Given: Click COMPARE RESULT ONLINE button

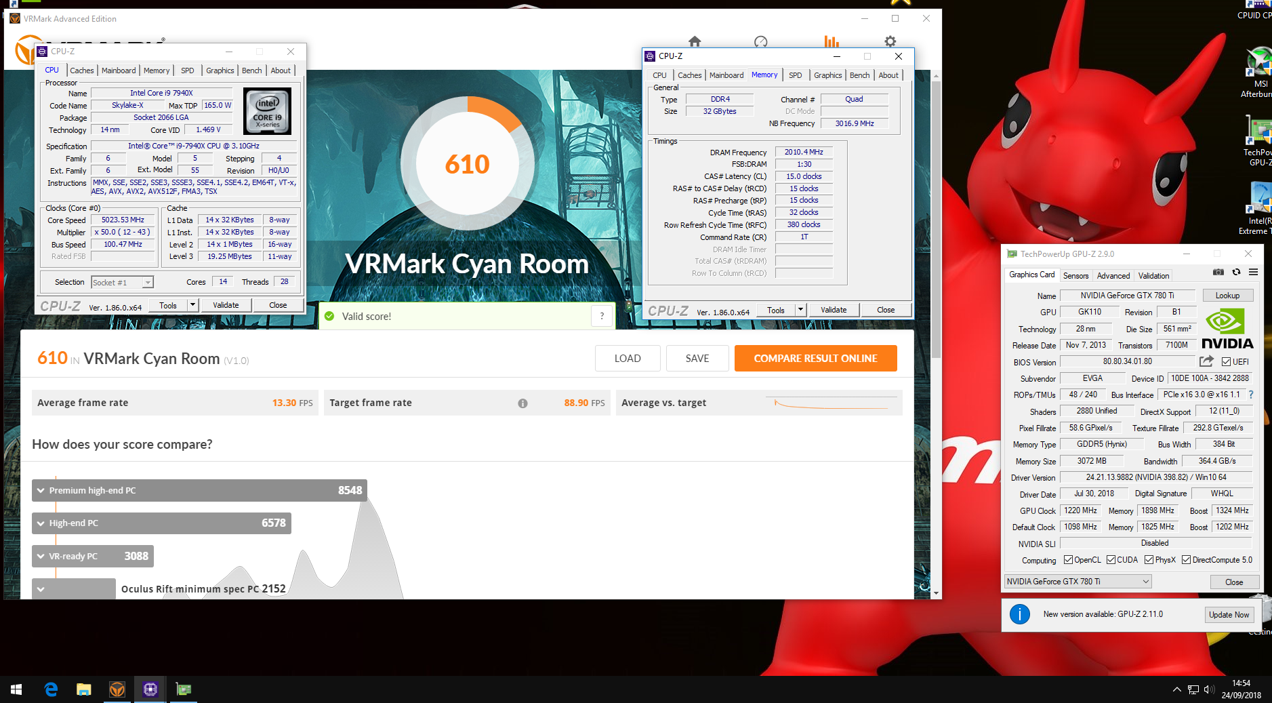Looking at the screenshot, I should [x=815, y=359].
